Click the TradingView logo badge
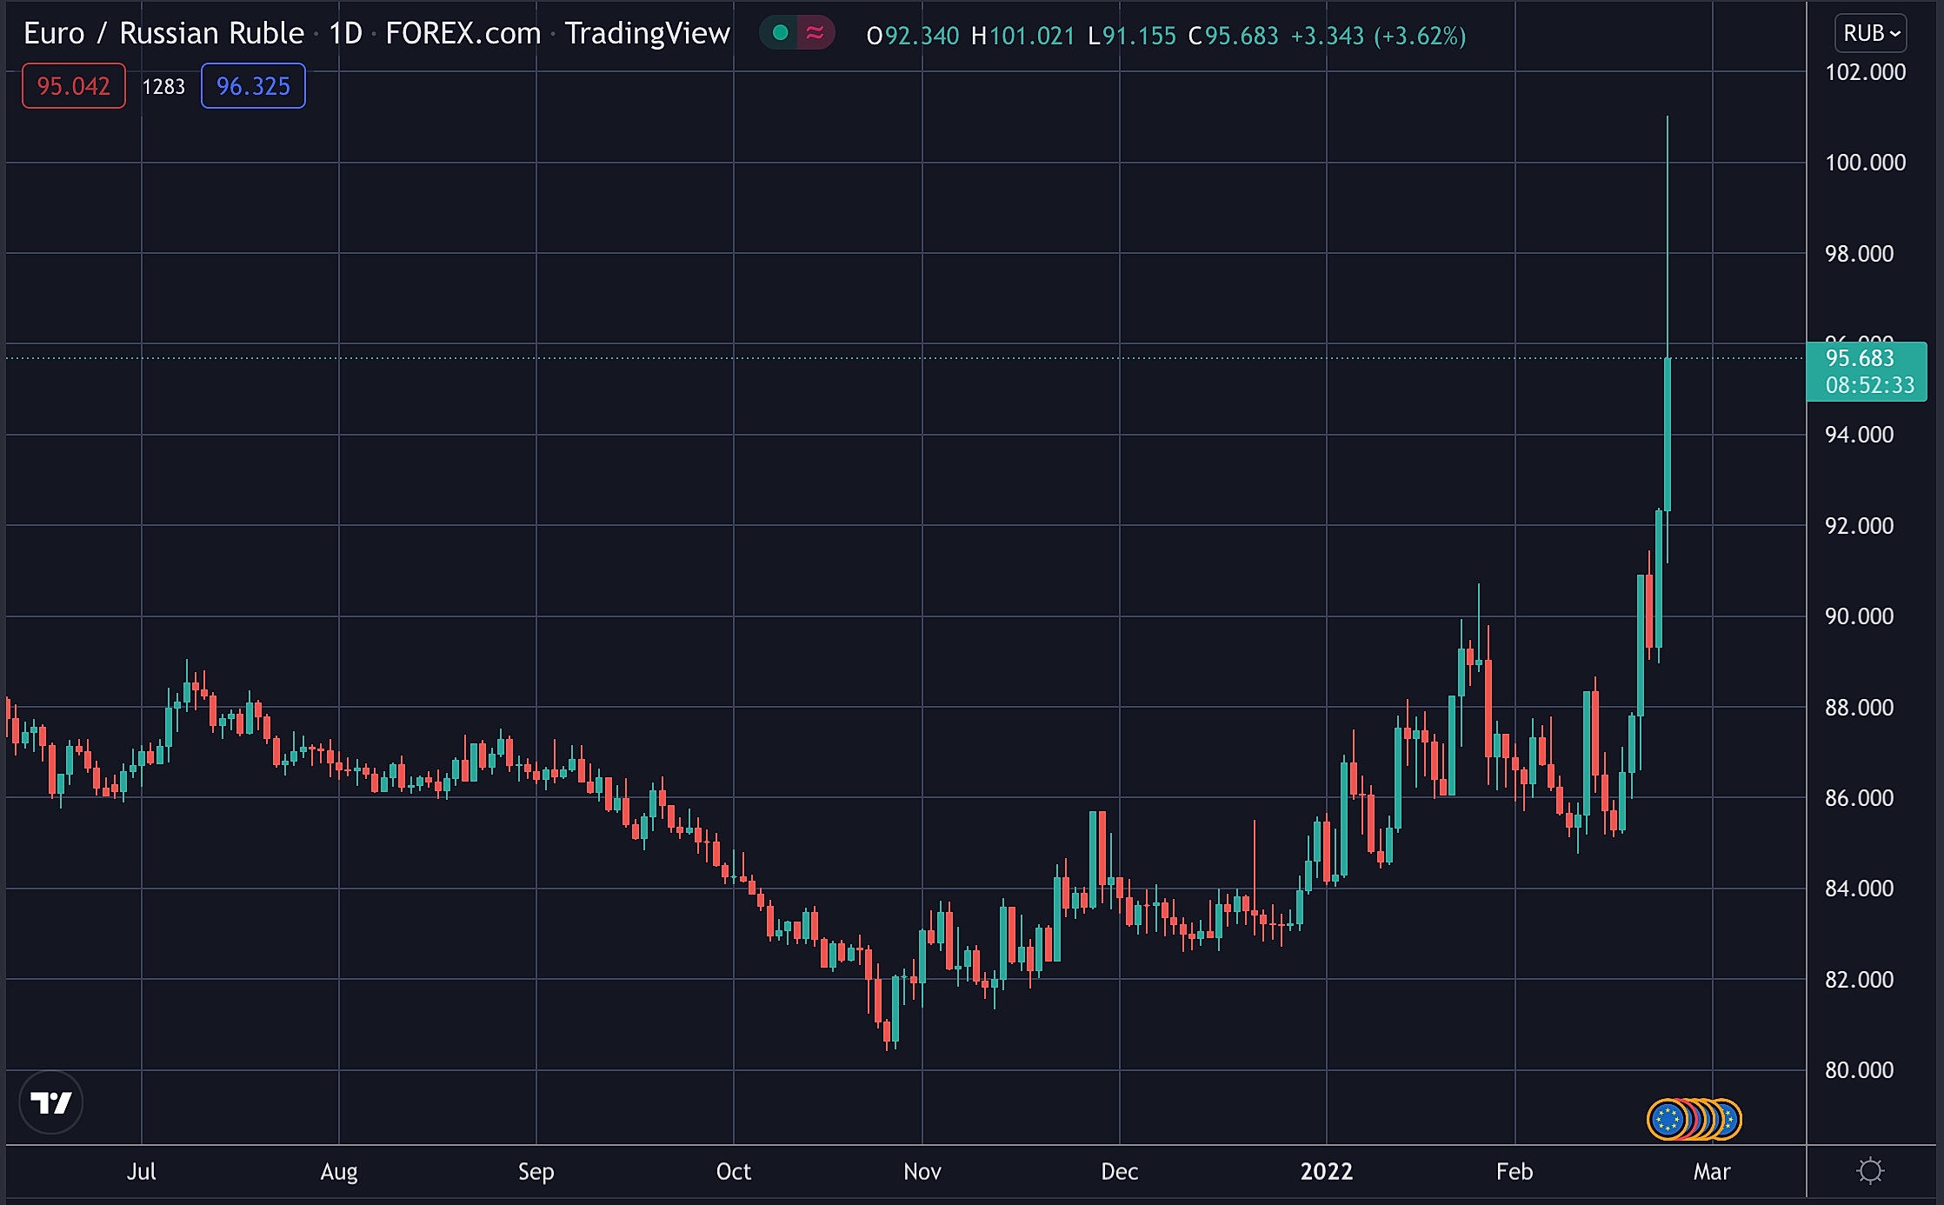The image size is (1944, 1205). pyautogui.click(x=50, y=1102)
